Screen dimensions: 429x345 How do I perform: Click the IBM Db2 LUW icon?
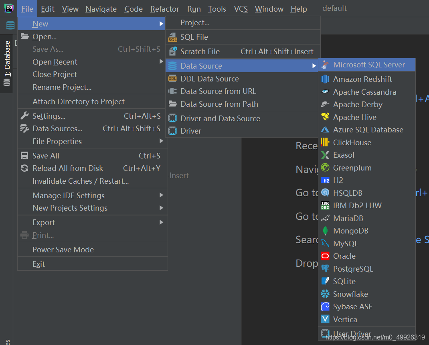(x=325, y=205)
